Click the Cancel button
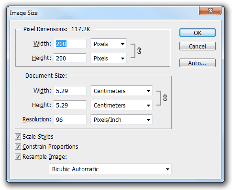This screenshot has height=190, width=232. coord(198,46)
